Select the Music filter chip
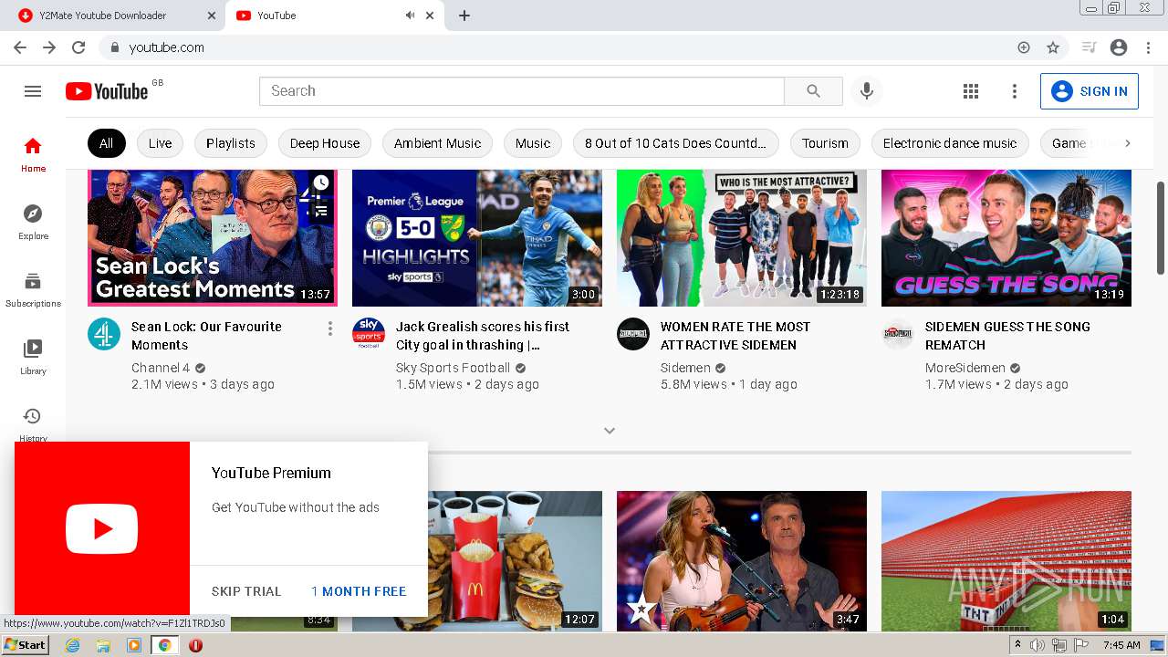Image resolution: width=1168 pixels, height=657 pixels. pos(533,143)
